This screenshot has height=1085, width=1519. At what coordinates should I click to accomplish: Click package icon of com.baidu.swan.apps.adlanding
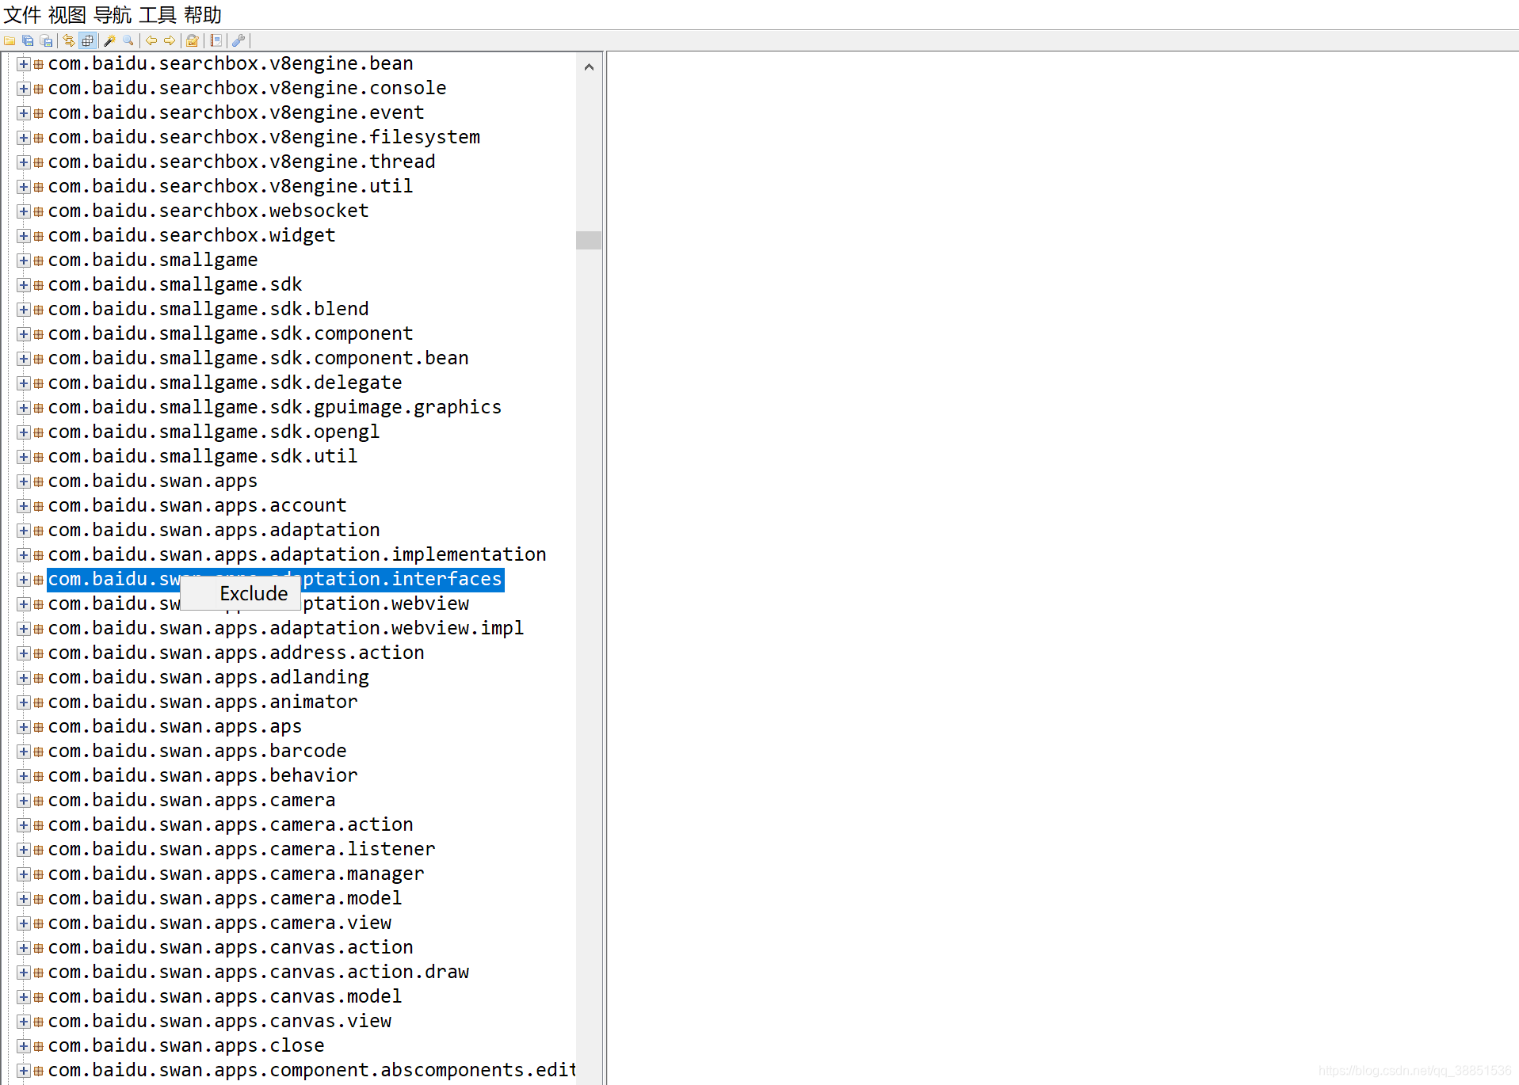tap(38, 678)
